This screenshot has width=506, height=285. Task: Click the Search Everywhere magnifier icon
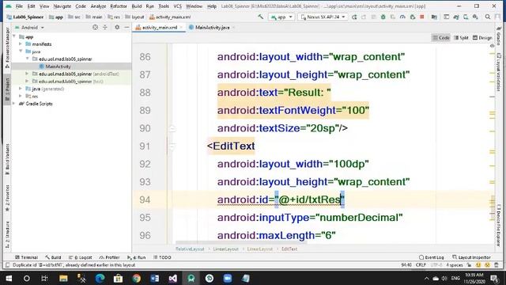pos(488,17)
